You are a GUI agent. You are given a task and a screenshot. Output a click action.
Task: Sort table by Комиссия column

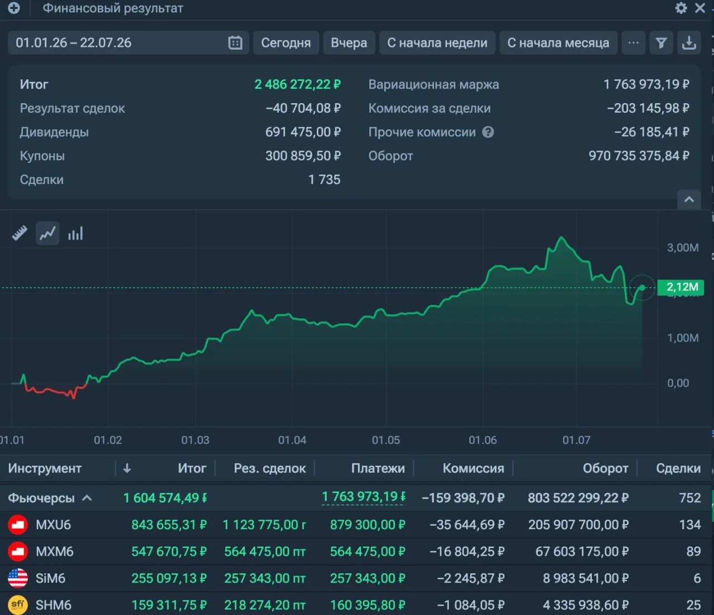point(473,468)
